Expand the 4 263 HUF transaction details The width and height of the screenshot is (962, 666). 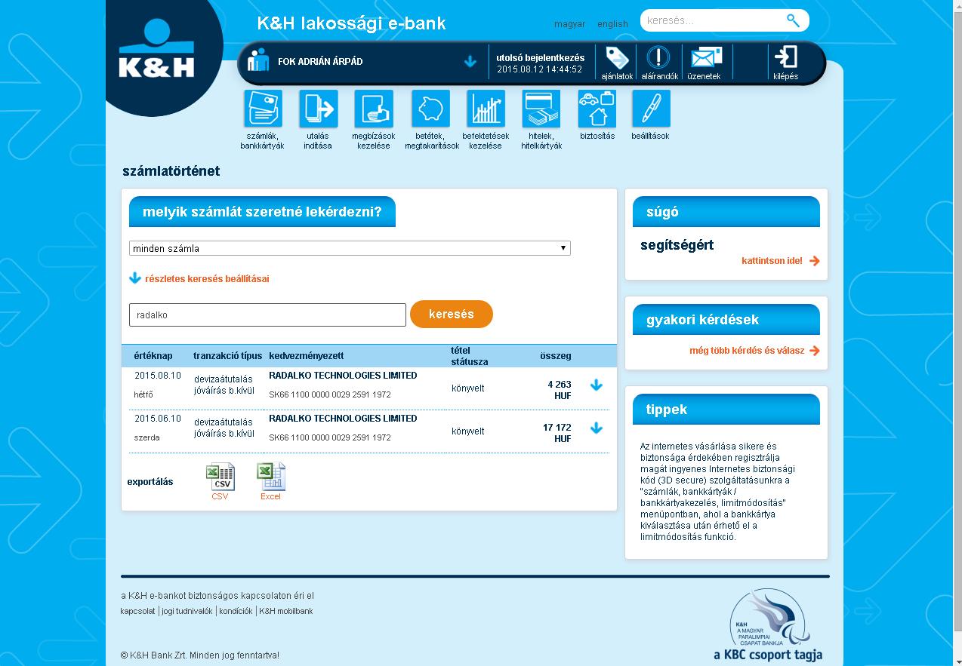[597, 385]
